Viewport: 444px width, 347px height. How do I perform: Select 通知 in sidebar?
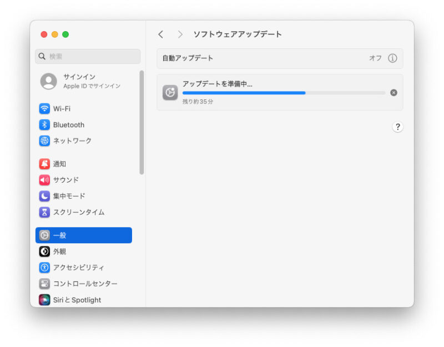point(59,164)
